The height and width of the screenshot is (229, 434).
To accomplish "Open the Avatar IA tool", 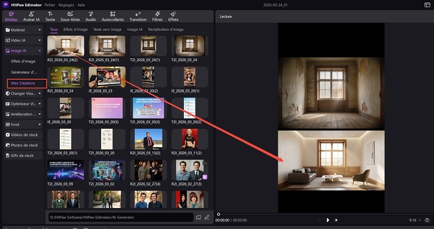I will tap(32, 16).
